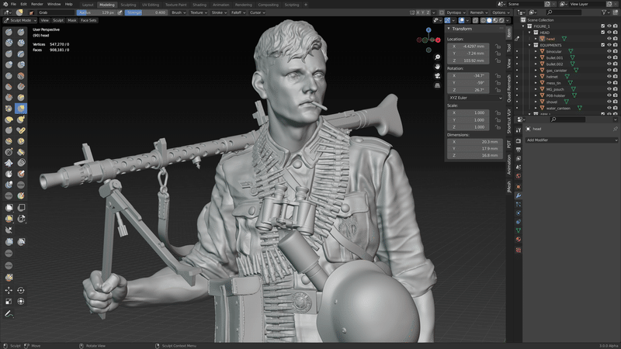Open the Material properties tab icon
The height and width of the screenshot is (349, 621).
518,240
